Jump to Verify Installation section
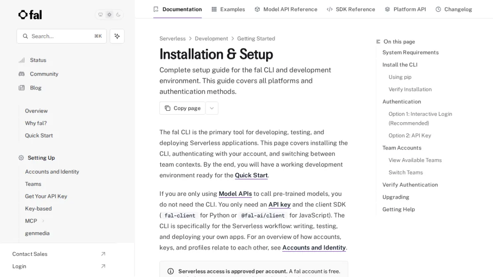 coord(410,89)
